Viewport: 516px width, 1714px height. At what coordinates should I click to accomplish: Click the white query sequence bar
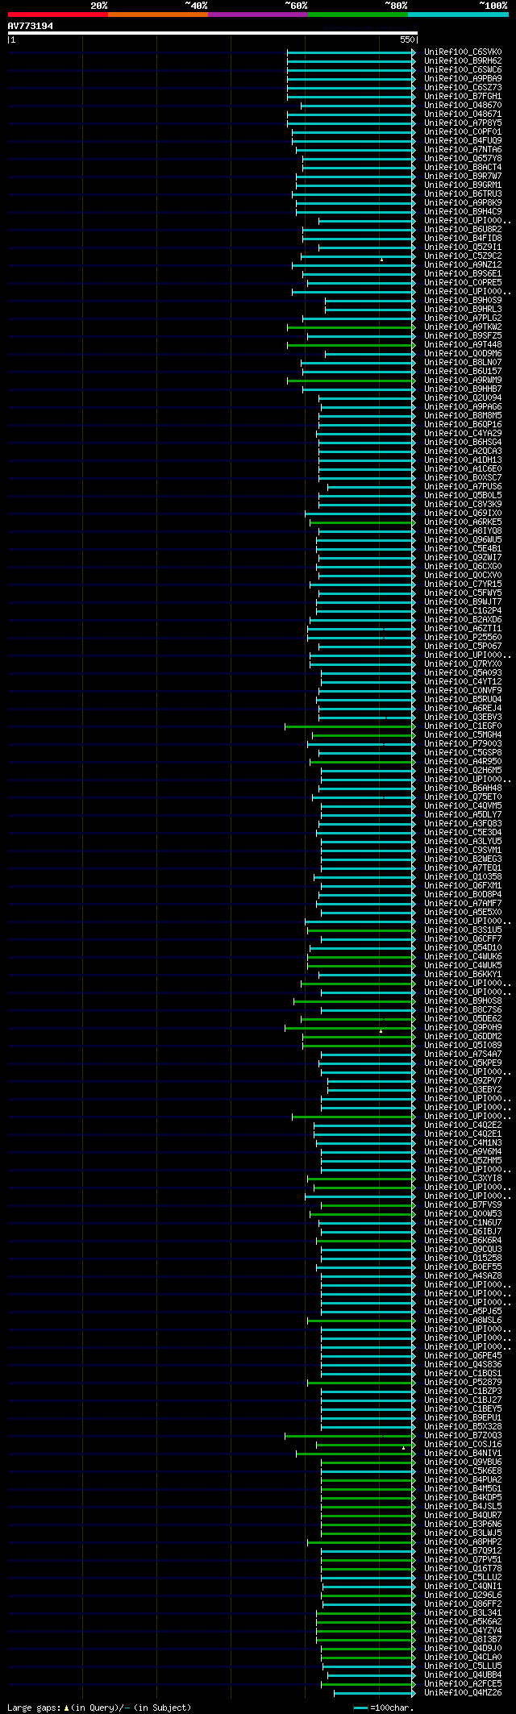[x=212, y=33]
